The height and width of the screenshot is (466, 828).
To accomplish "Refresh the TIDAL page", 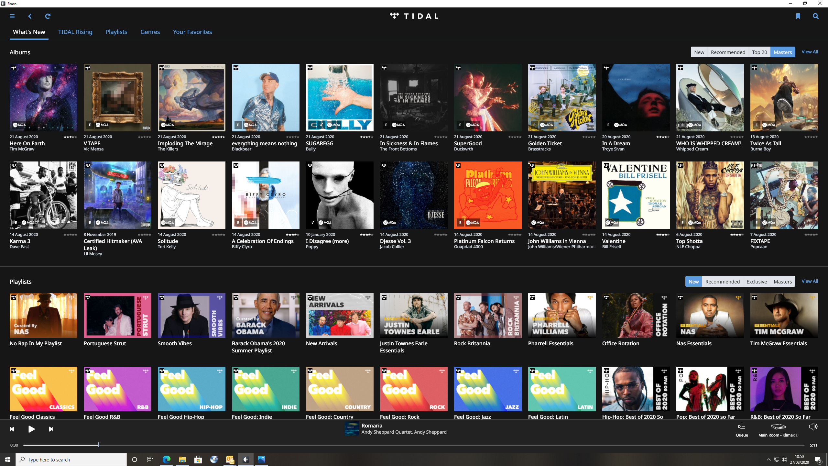I will pyautogui.click(x=48, y=16).
